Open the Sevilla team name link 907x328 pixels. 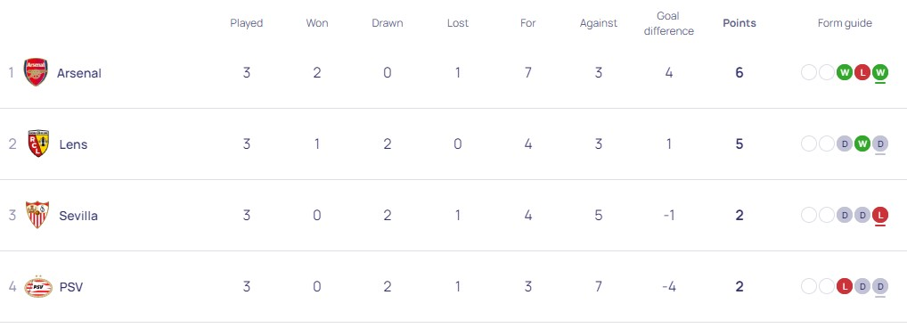pyautogui.click(x=78, y=216)
